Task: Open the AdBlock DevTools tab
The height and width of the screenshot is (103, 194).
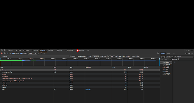Action: tap(80, 51)
